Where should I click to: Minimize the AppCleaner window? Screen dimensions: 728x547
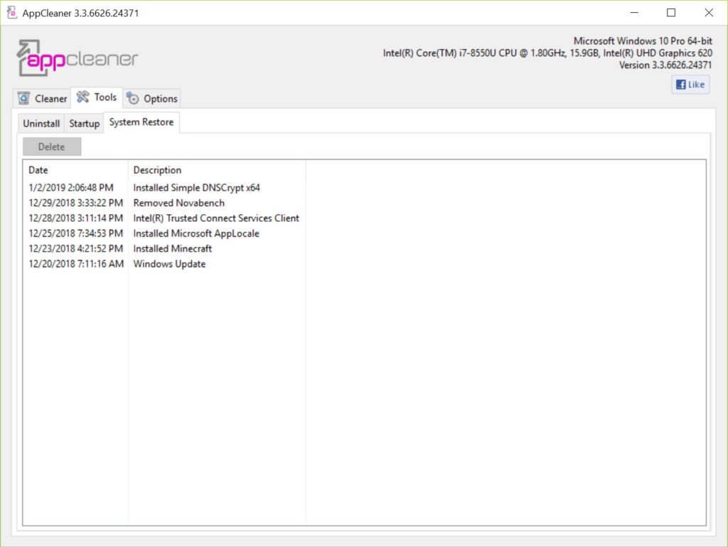point(634,13)
